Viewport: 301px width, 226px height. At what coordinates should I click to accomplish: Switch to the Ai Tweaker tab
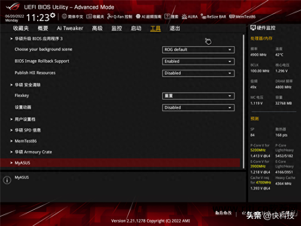pyautogui.click(x=70, y=28)
